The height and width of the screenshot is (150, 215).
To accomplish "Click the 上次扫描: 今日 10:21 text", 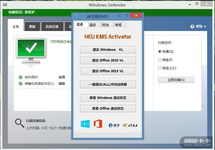I will tap(41, 128).
